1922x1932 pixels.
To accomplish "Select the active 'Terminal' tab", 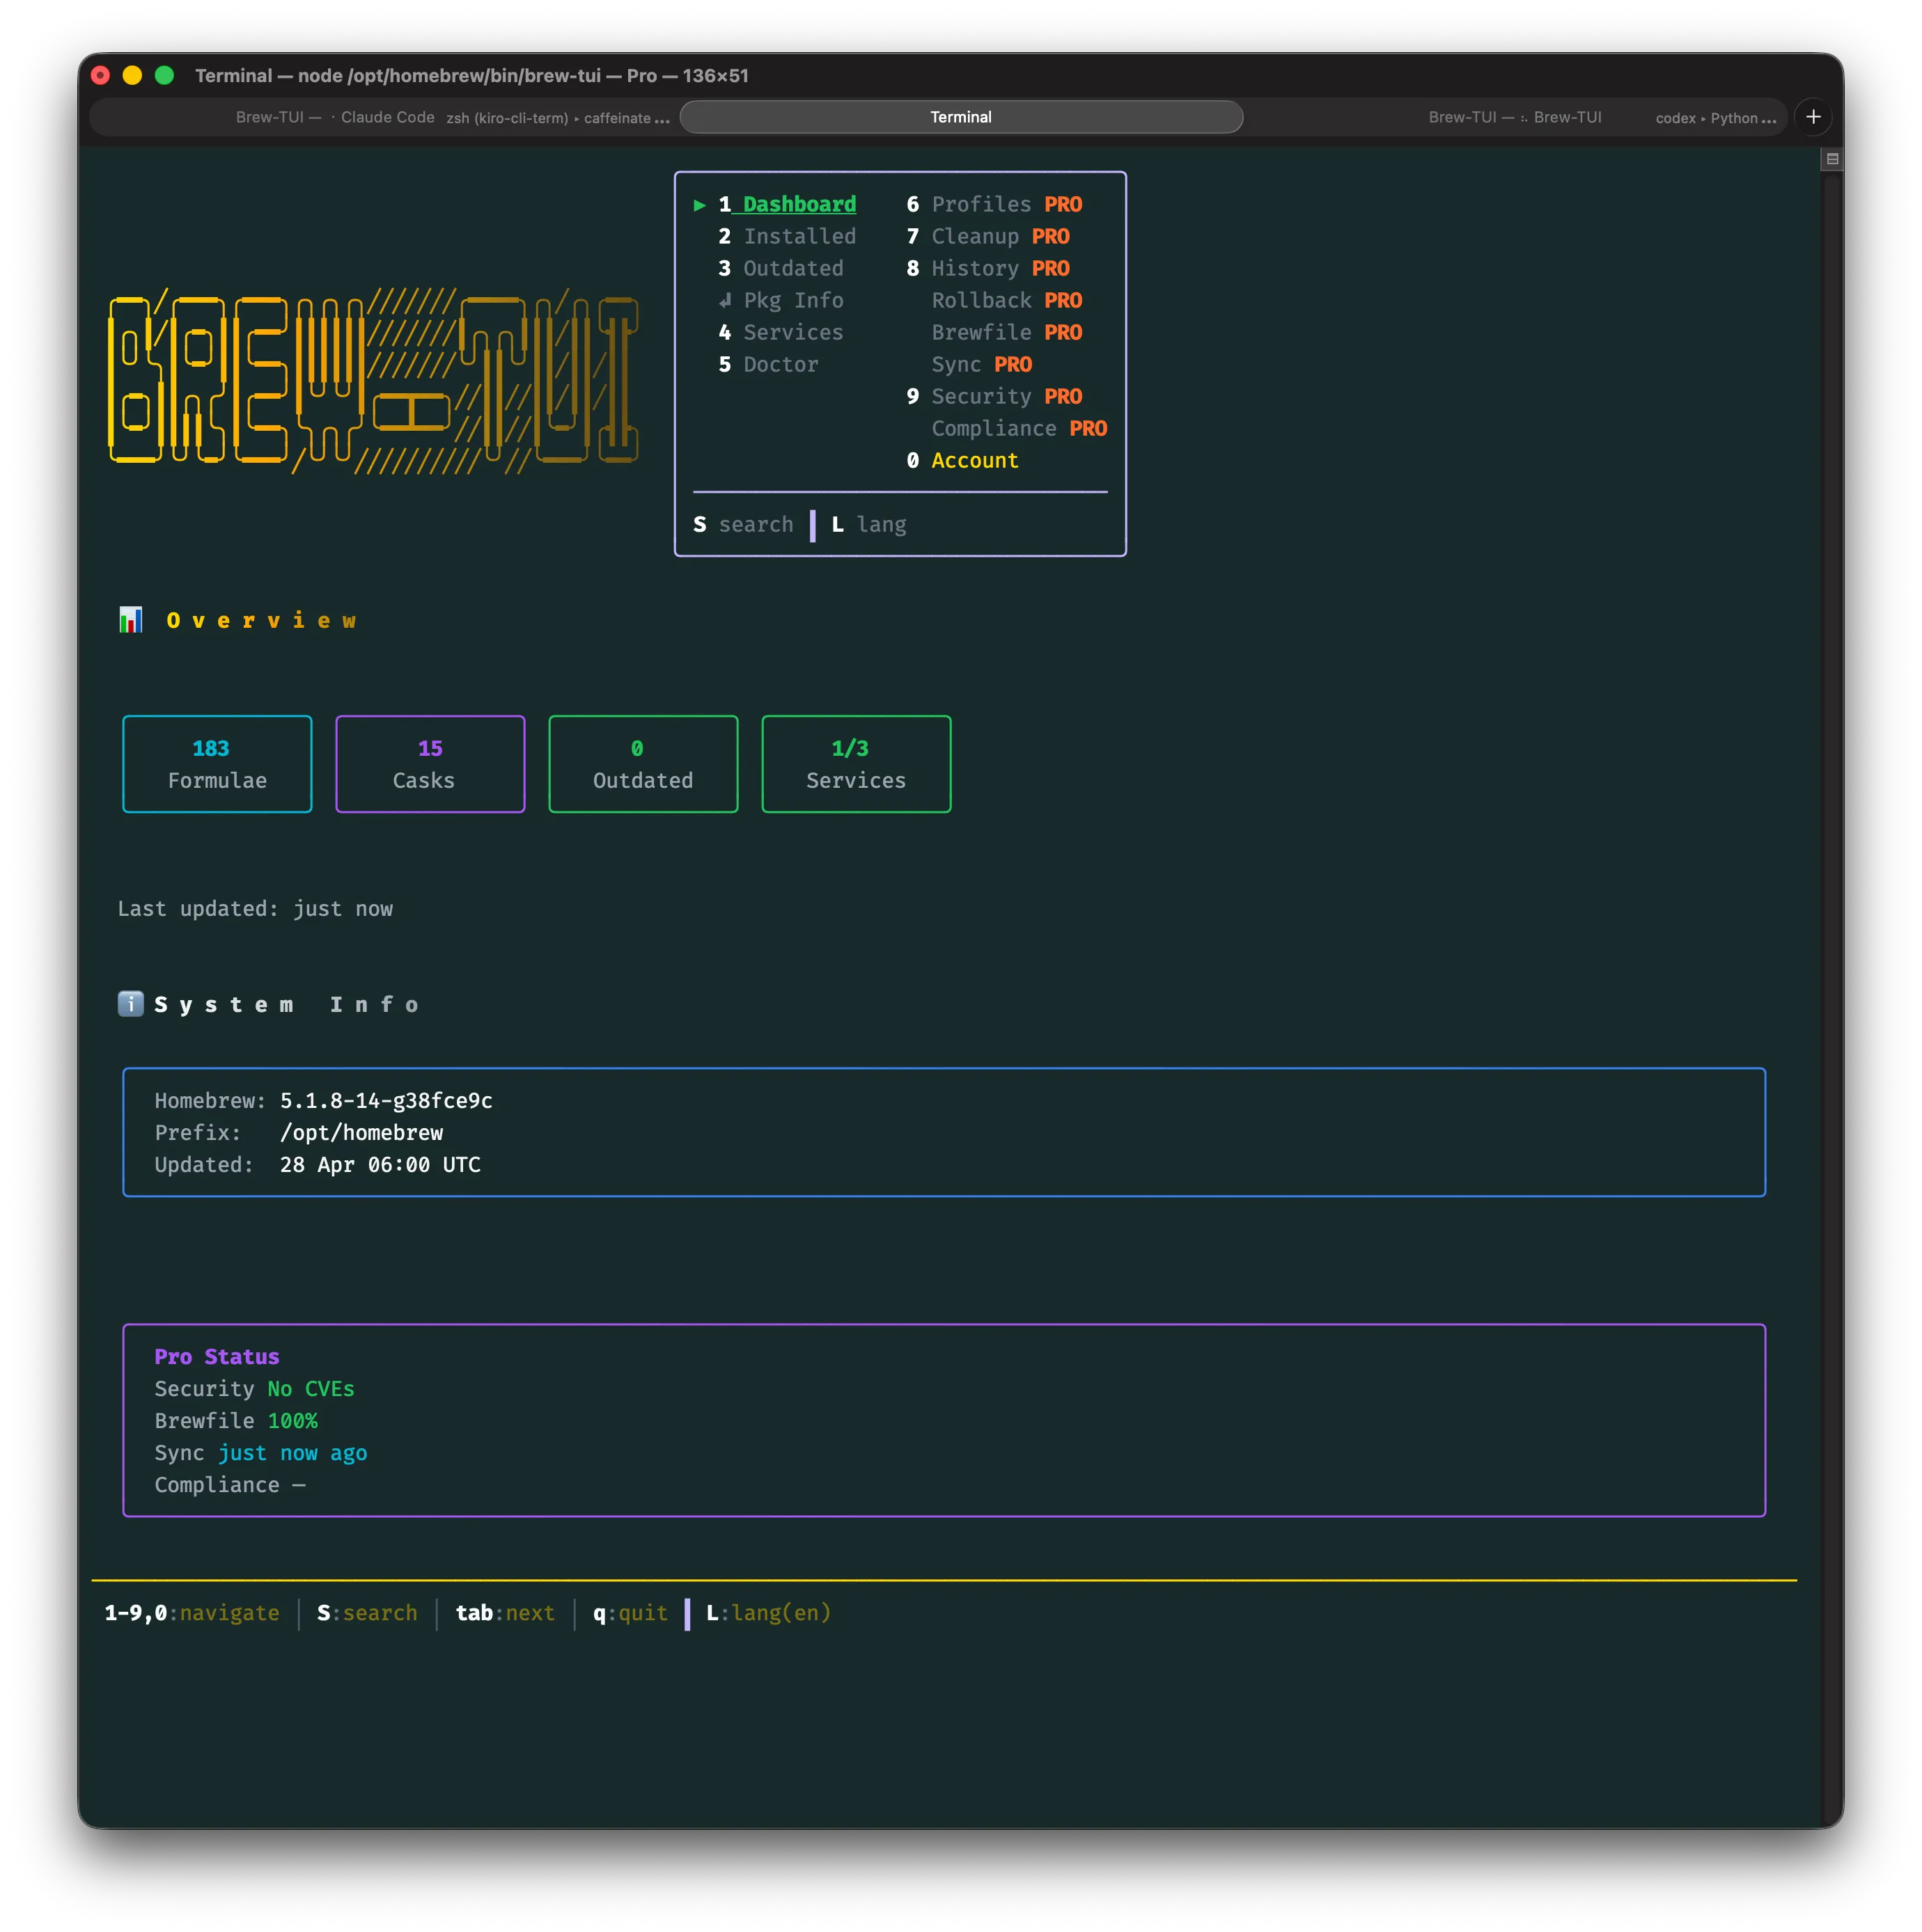I will [x=960, y=117].
